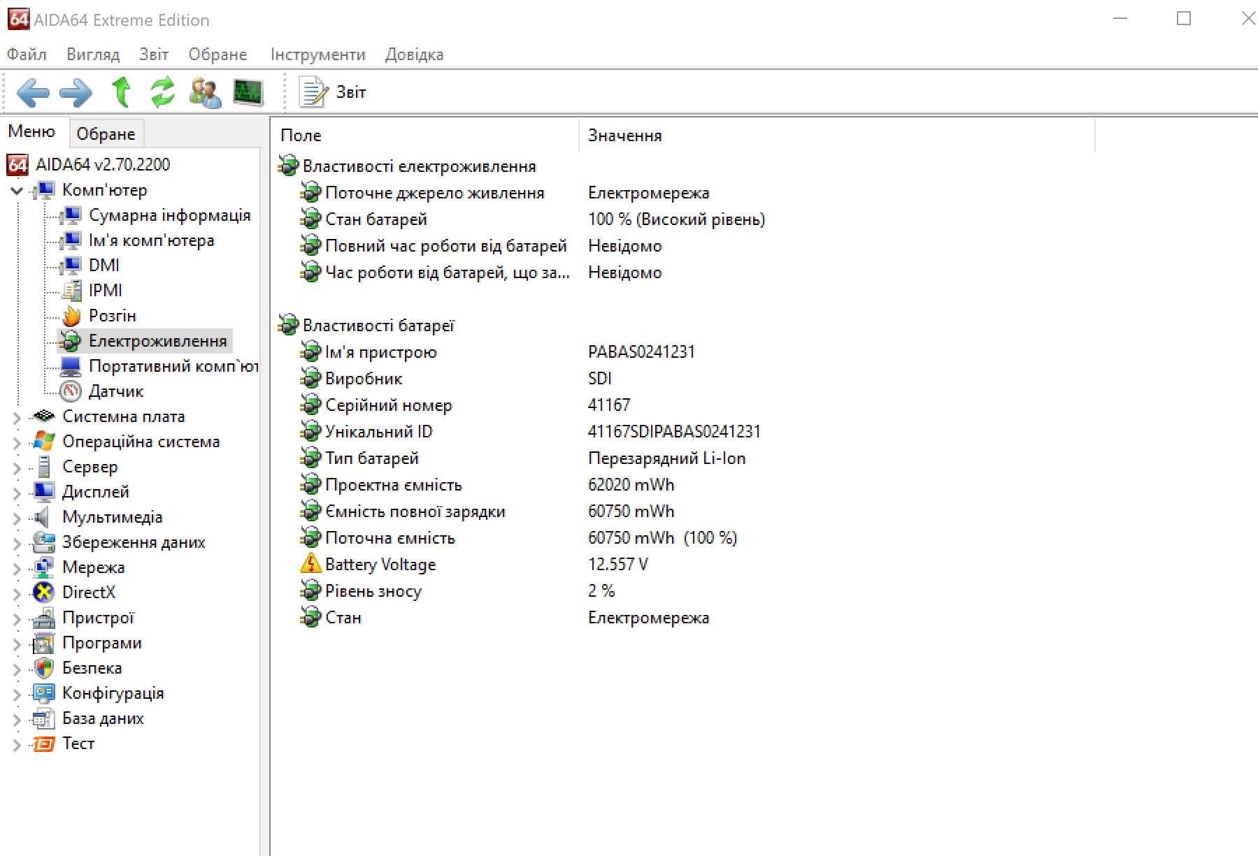The height and width of the screenshot is (856, 1258).
Task: Click the Портативний комп'ютер icon
Action: [x=71, y=366]
